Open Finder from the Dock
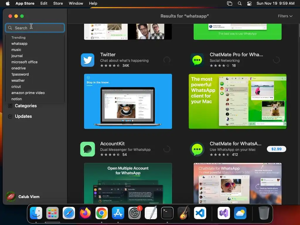 coord(36,213)
